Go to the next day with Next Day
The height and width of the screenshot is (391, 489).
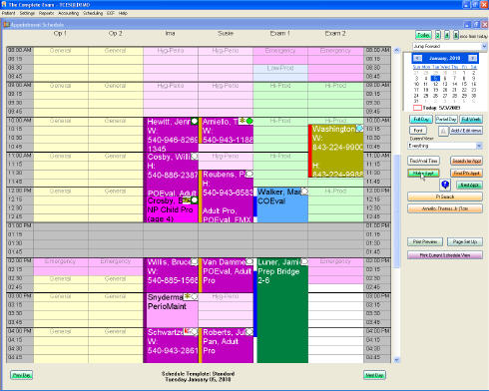(x=374, y=375)
